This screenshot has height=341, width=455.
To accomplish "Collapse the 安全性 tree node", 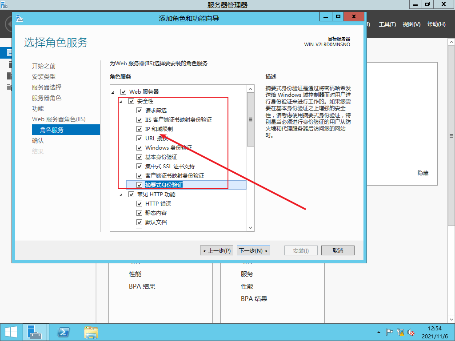I will [x=121, y=102].
